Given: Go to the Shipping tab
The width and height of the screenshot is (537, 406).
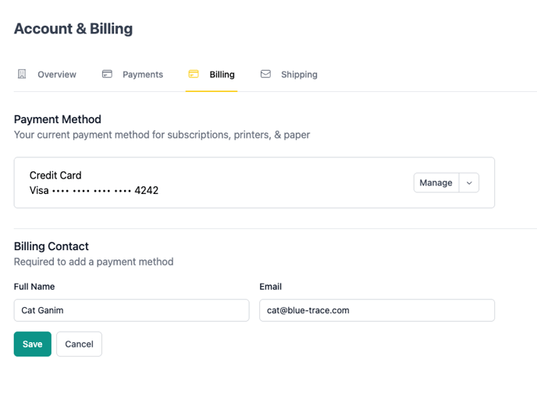Looking at the screenshot, I should [299, 75].
